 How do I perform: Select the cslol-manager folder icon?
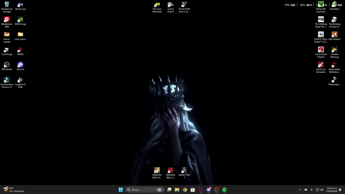(x=20, y=36)
